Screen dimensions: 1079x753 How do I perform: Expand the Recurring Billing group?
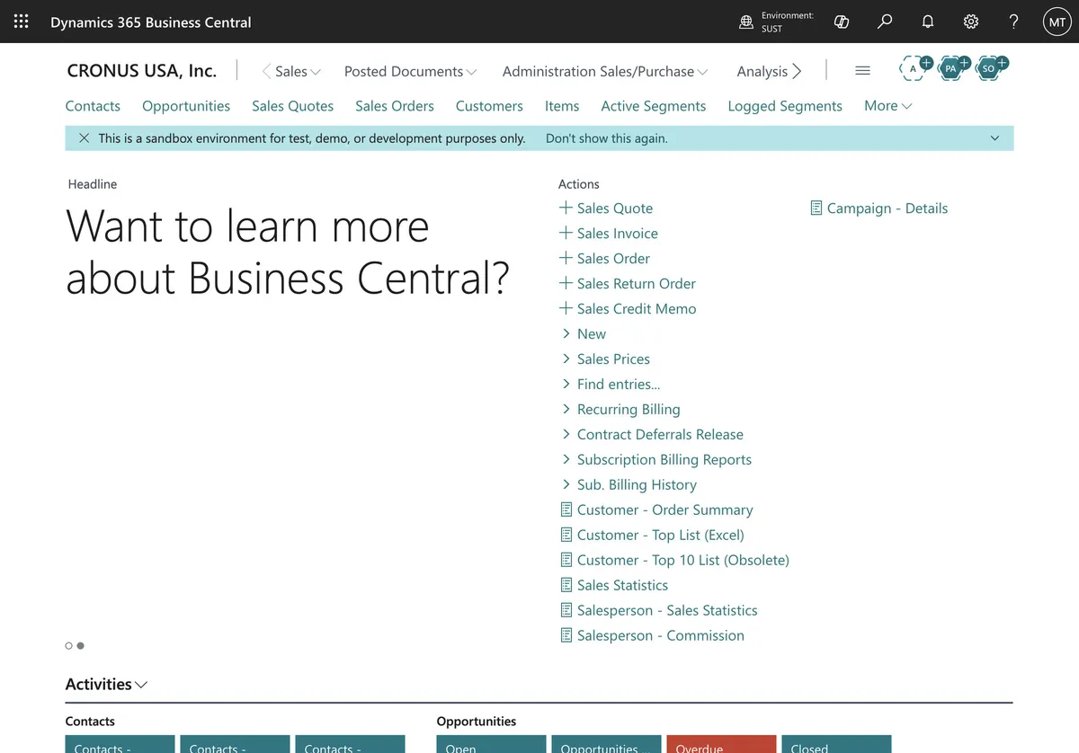coord(620,409)
